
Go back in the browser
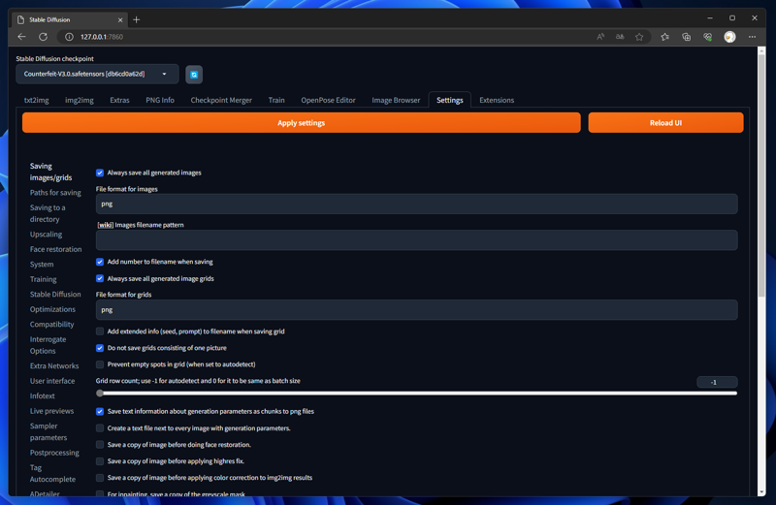(x=21, y=37)
